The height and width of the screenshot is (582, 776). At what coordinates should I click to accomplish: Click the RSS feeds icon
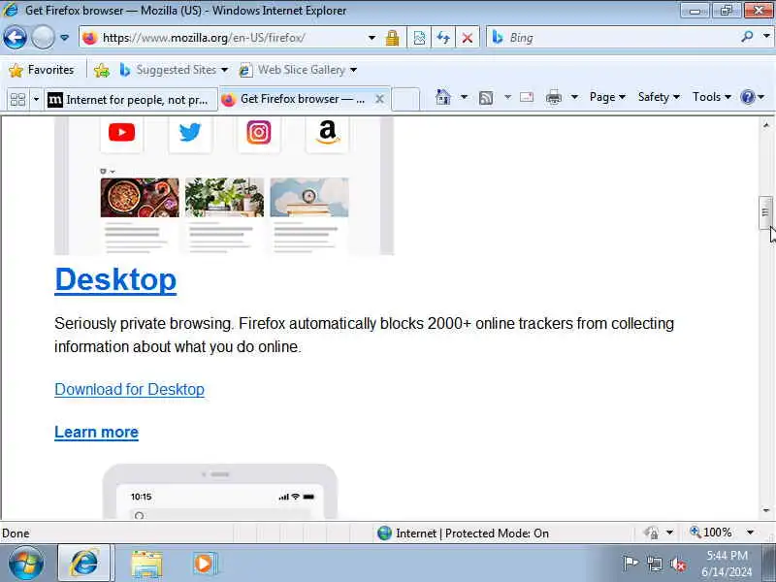486,98
